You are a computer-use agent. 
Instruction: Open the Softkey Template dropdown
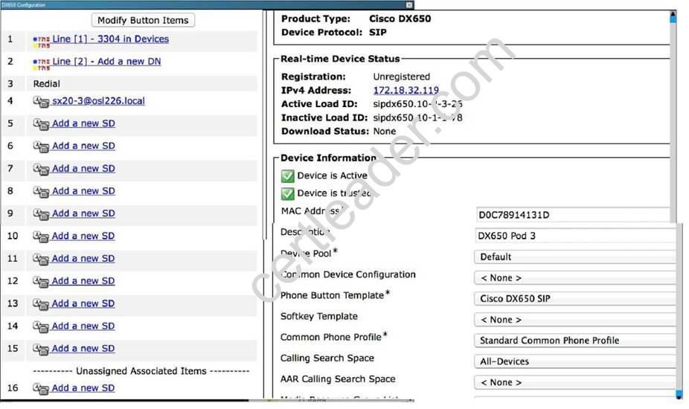click(575, 319)
